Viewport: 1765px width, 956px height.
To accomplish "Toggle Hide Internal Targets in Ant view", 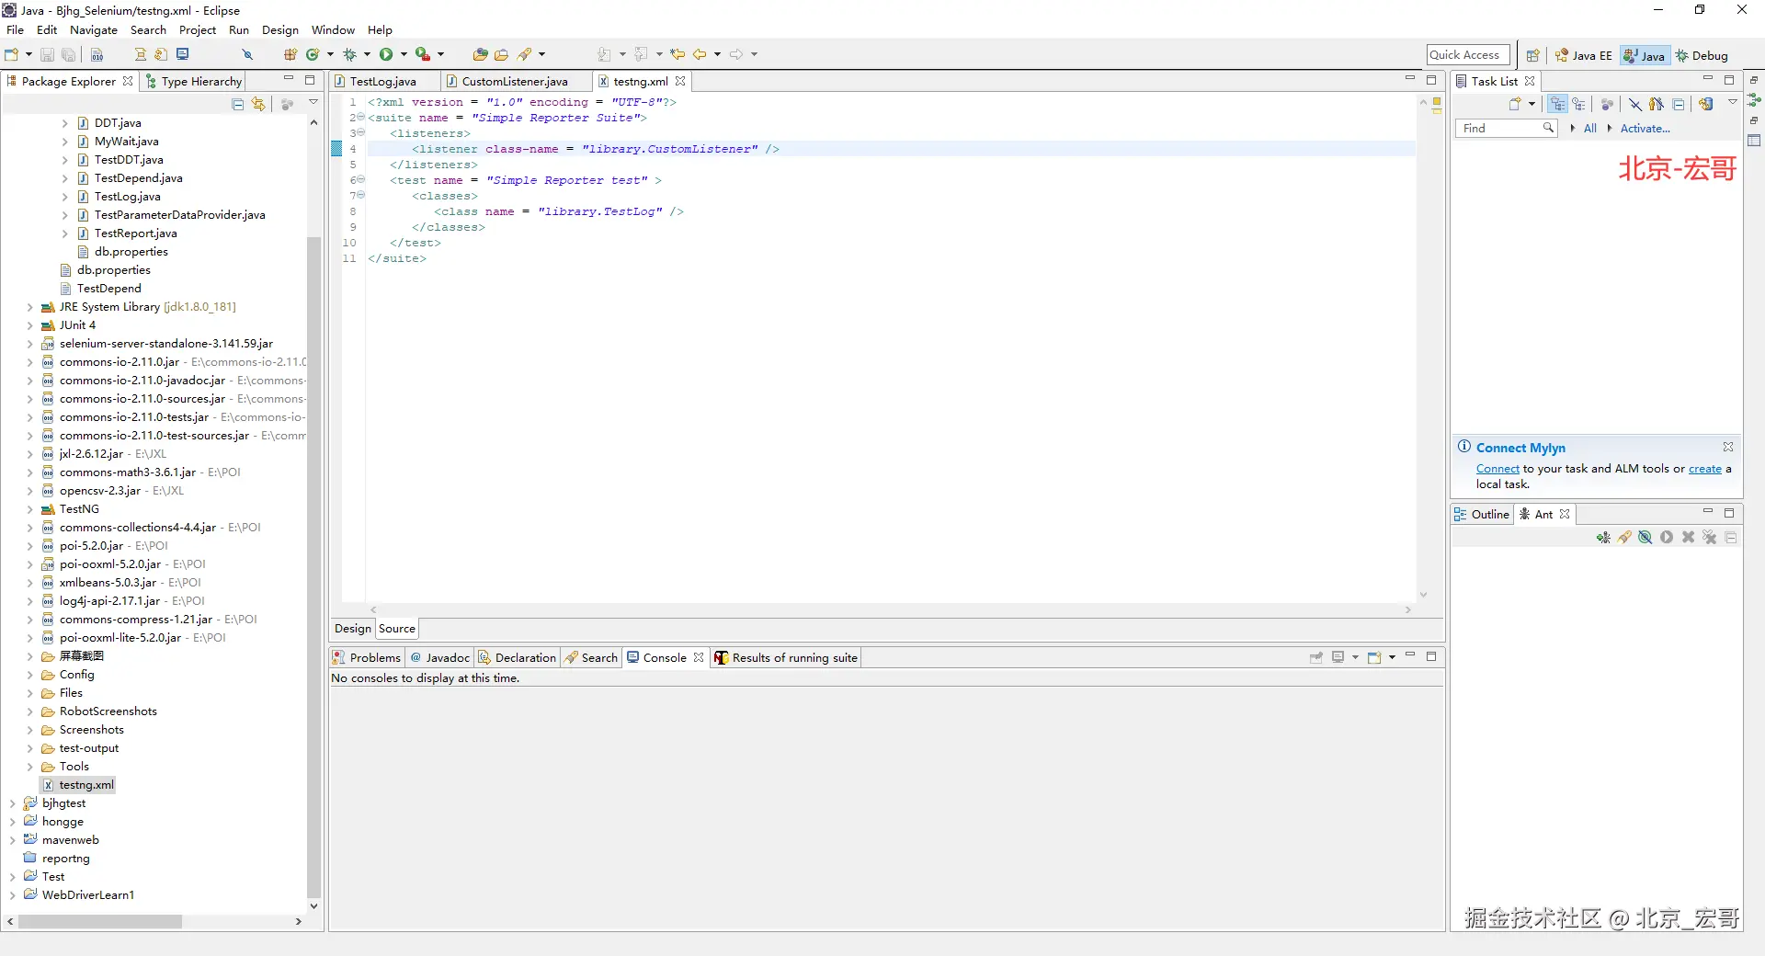I will (x=1645, y=538).
